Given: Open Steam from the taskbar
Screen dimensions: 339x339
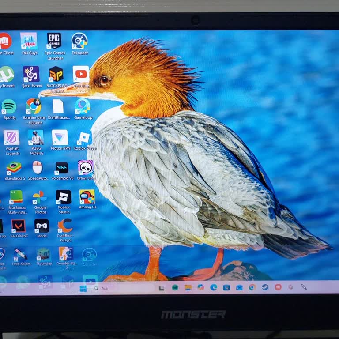Looking at the screenshot, I should point(265,287).
